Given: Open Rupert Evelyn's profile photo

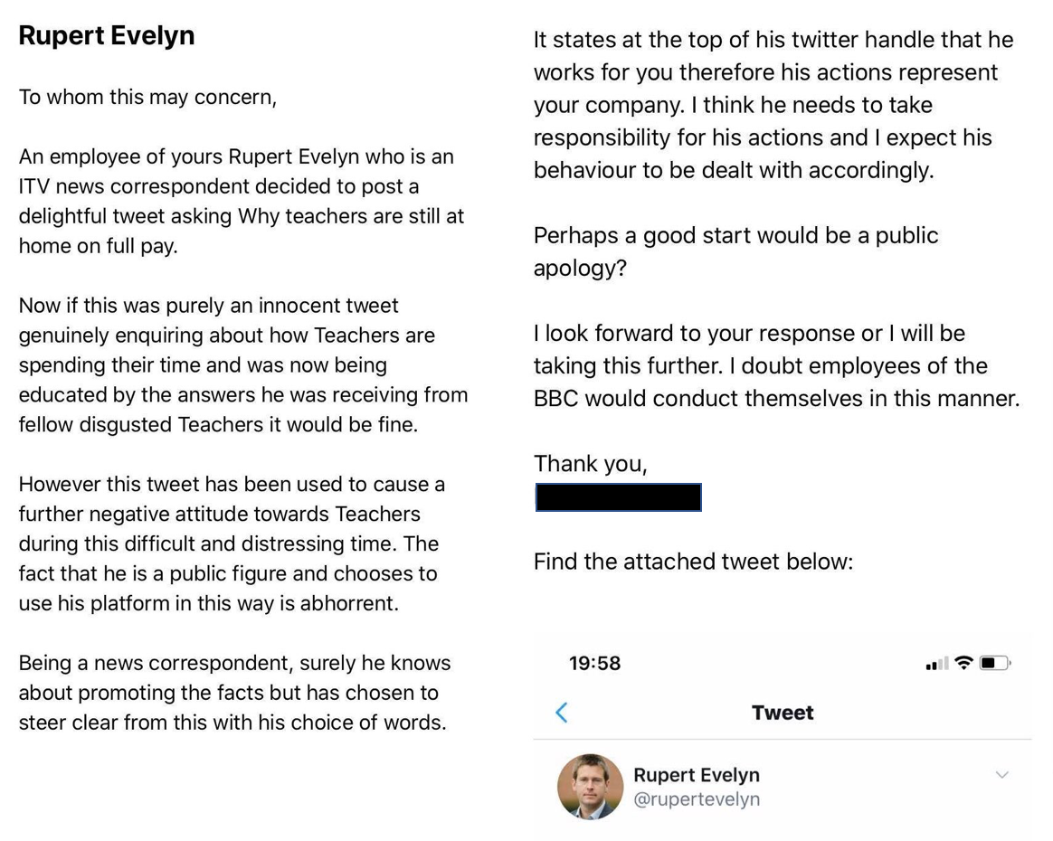Looking at the screenshot, I should 590,787.
